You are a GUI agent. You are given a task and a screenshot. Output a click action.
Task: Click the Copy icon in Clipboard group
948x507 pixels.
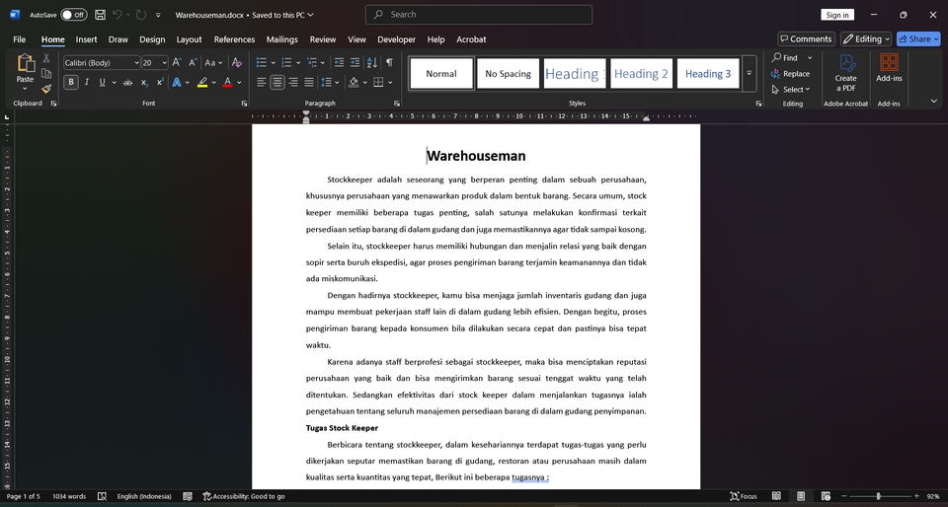pyautogui.click(x=46, y=74)
